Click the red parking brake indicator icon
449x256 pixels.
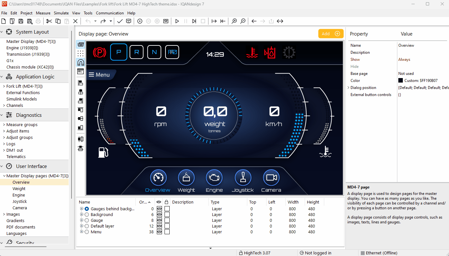[x=99, y=52]
